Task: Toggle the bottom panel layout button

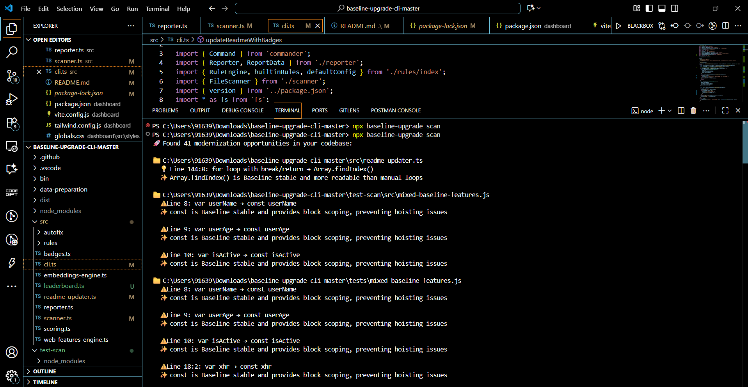Action: tap(662, 8)
